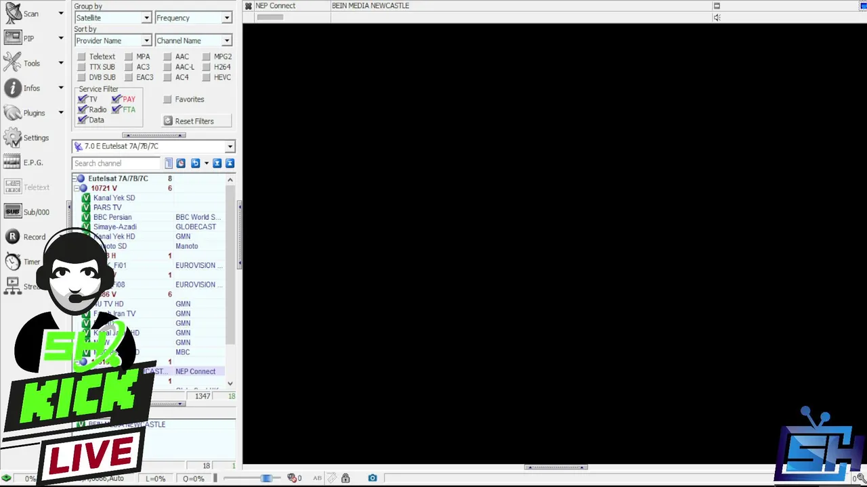Image resolution: width=867 pixels, height=487 pixels.
Task: Click the window icon in top bar
Action: (x=717, y=6)
